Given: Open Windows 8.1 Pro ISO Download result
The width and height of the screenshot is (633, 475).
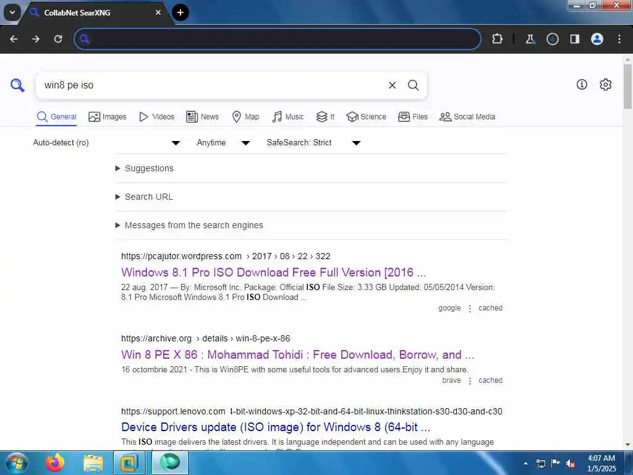Looking at the screenshot, I should [x=273, y=272].
